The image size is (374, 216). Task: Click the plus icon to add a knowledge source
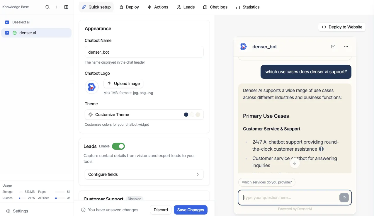(x=57, y=7)
